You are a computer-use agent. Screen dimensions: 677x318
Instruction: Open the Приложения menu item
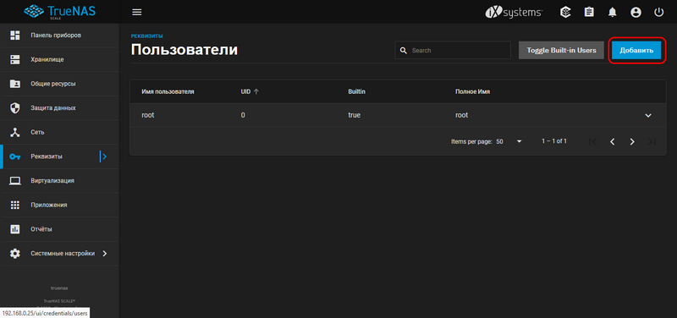click(x=59, y=205)
